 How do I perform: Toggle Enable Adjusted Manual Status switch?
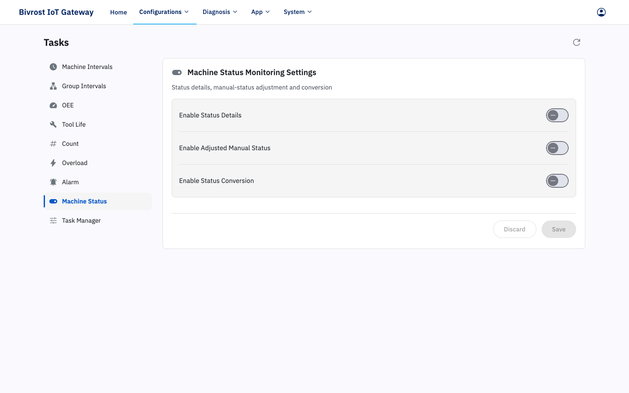(557, 148)
